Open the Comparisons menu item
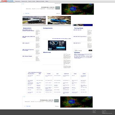The height and width of the screenshot is (115, 115). (24, 1)
